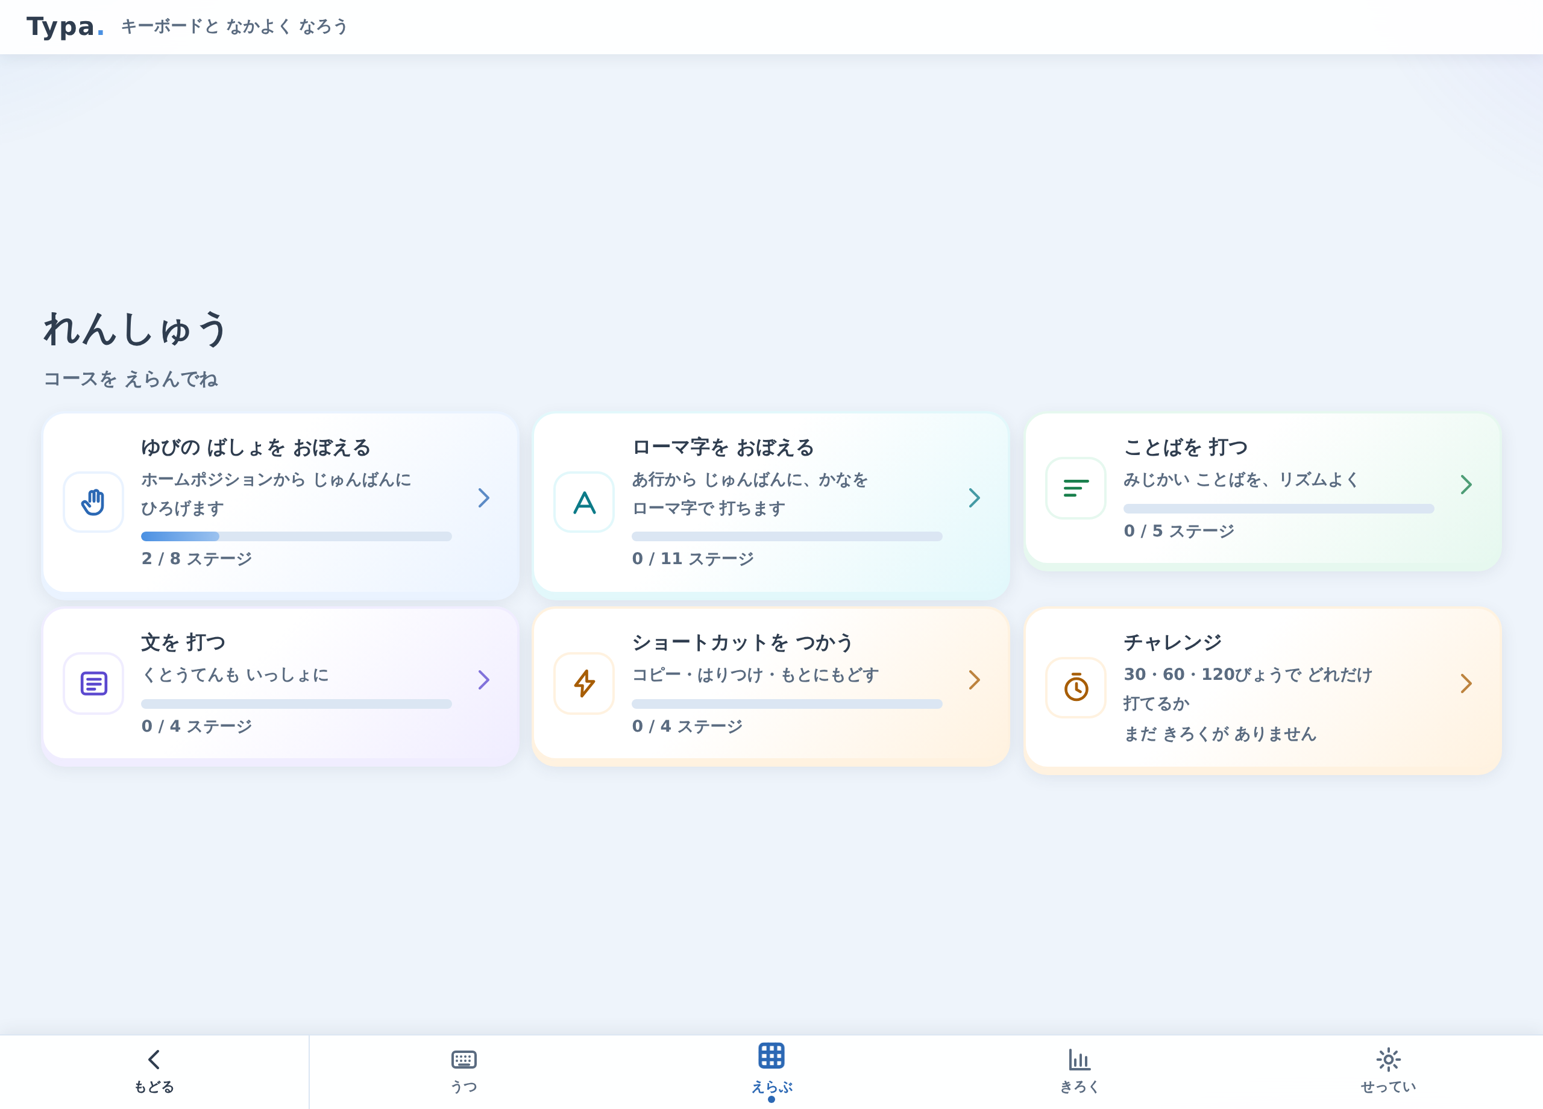
Task: Open ローマ字を おぼえる via its arrow chevron
Action: (974, 498)
